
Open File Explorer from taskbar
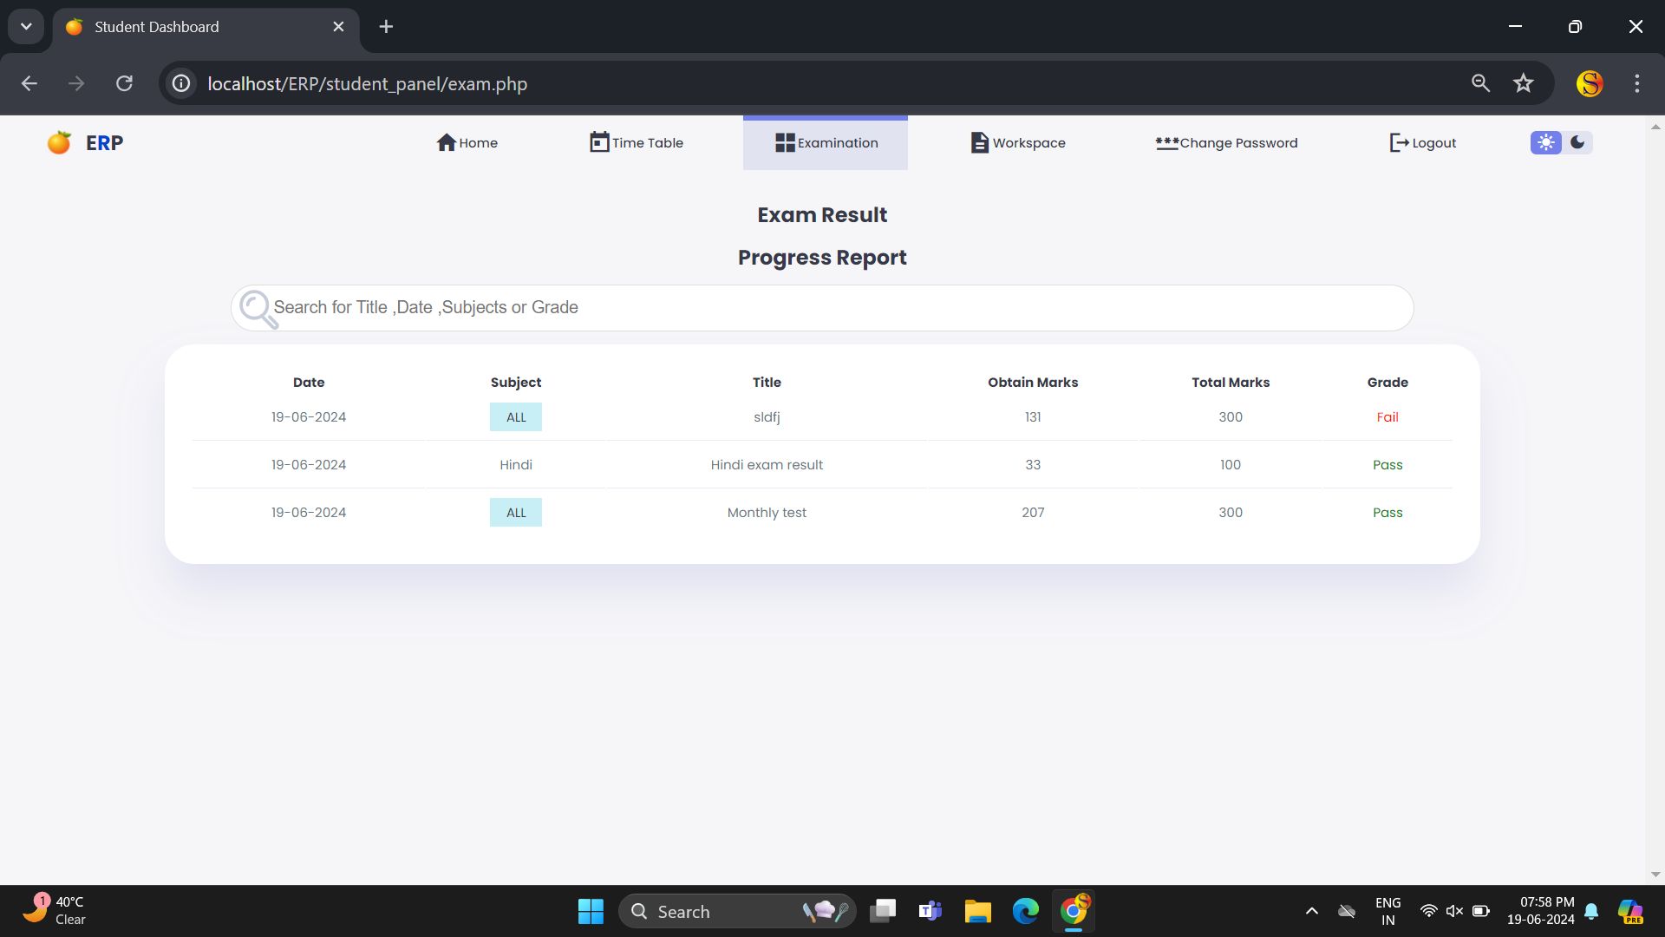pyautogui.click(x=977, y=911)
